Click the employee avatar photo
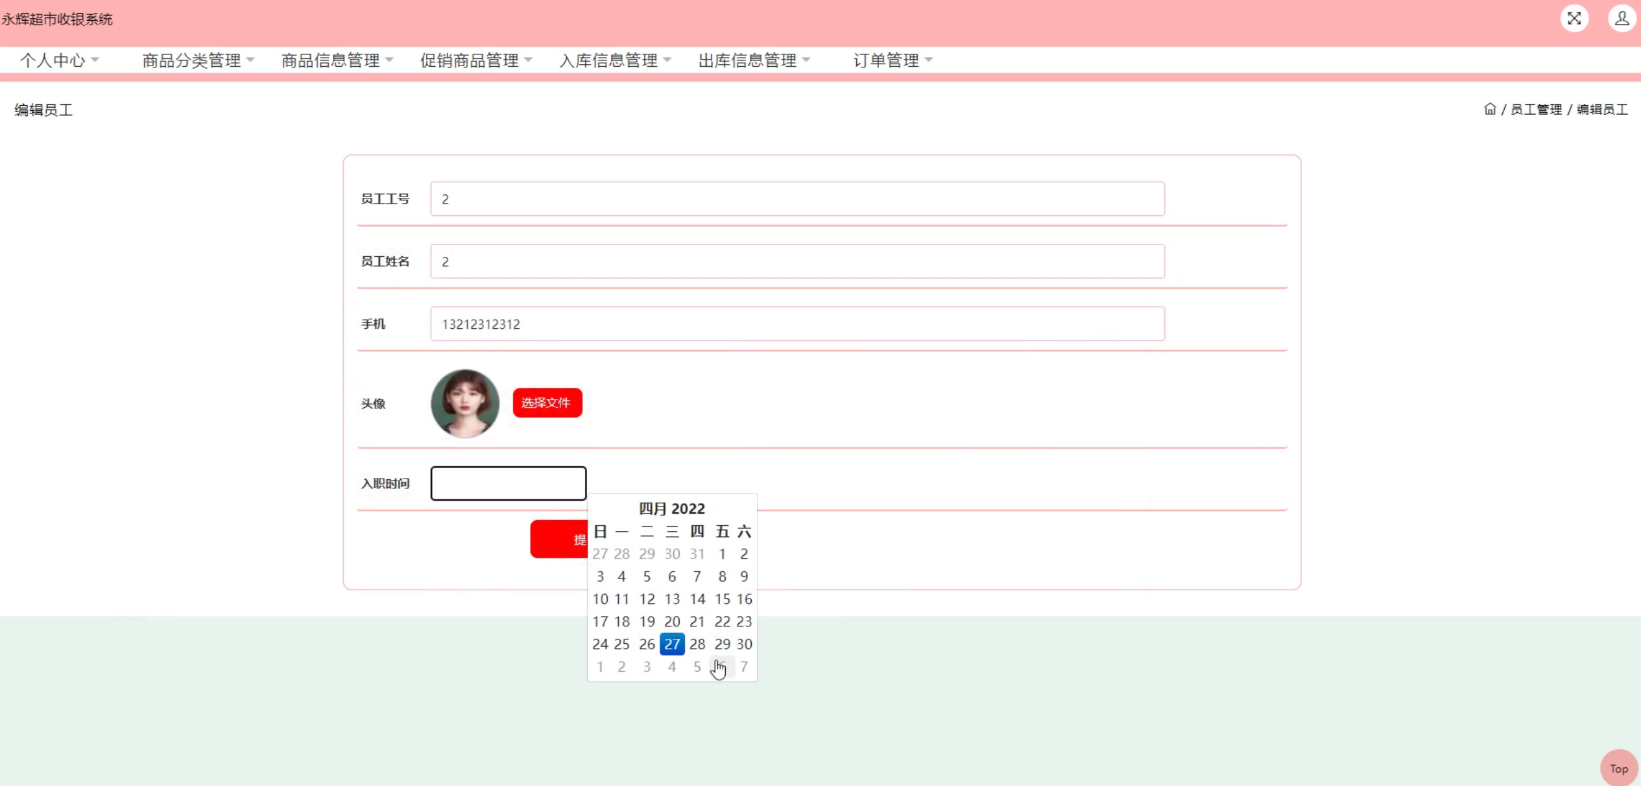 click(x=464, y=403)
